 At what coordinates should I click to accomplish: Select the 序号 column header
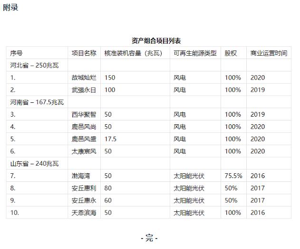(16, 53)
